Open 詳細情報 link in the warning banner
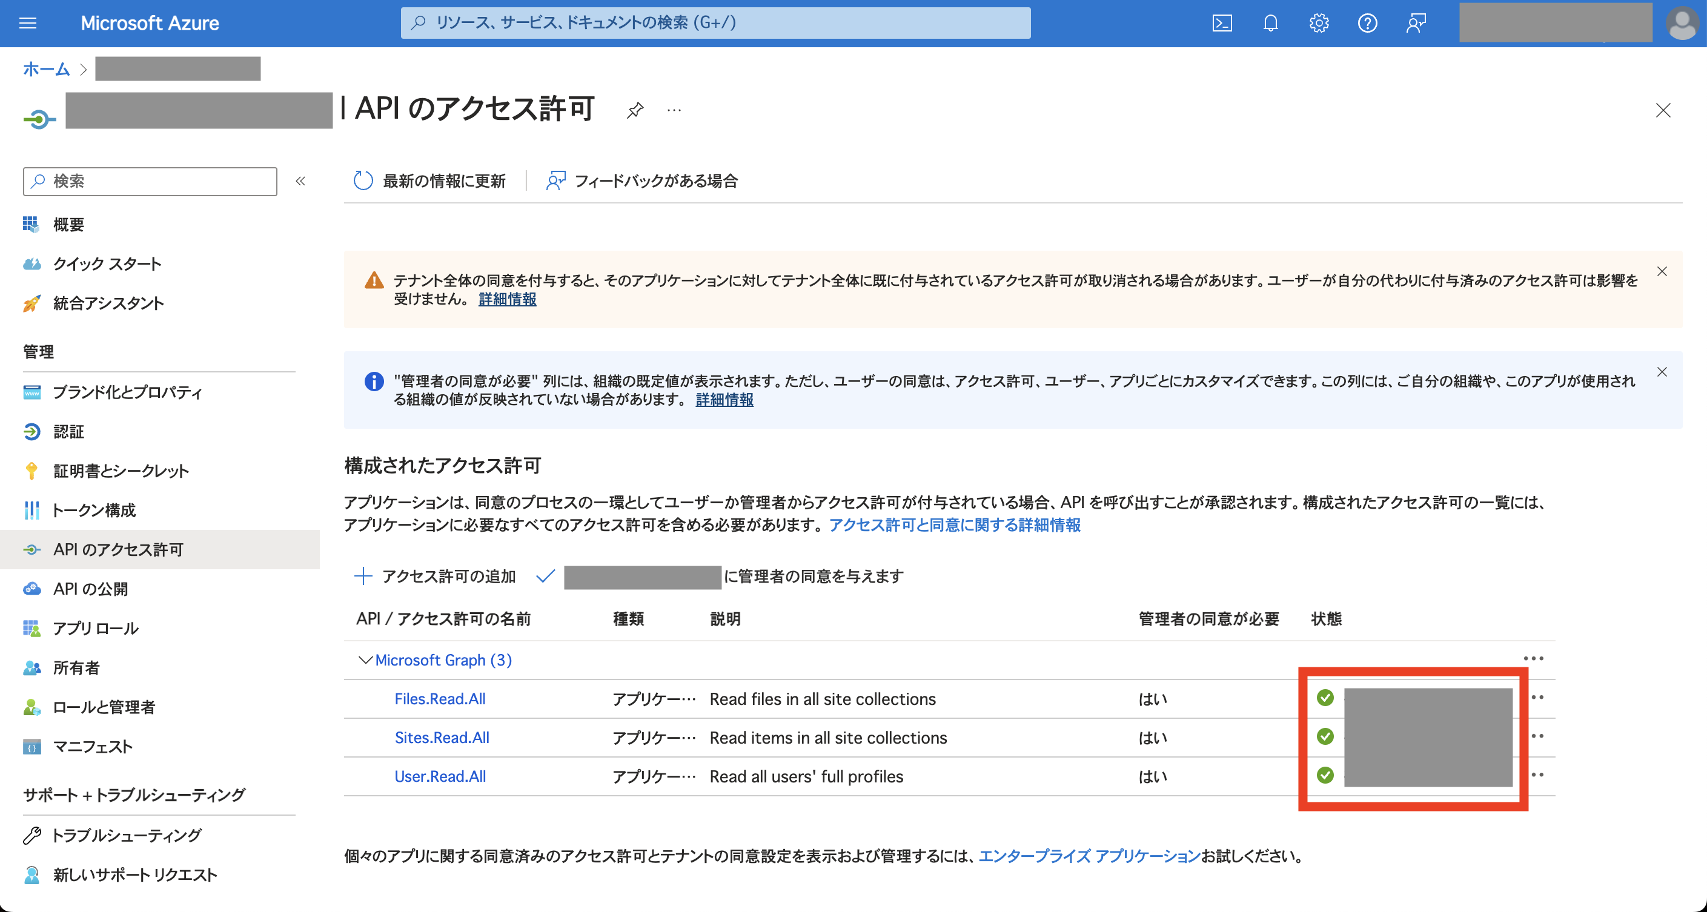This screenshot has width=1707, height=912. 508,299
